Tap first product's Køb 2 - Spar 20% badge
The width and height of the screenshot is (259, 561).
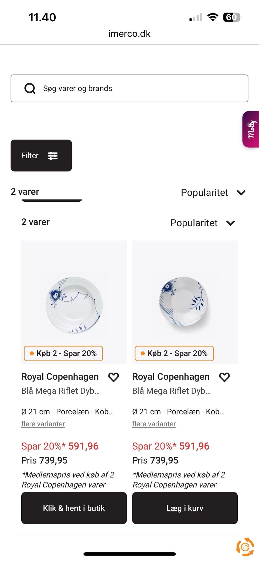[63, 353]
